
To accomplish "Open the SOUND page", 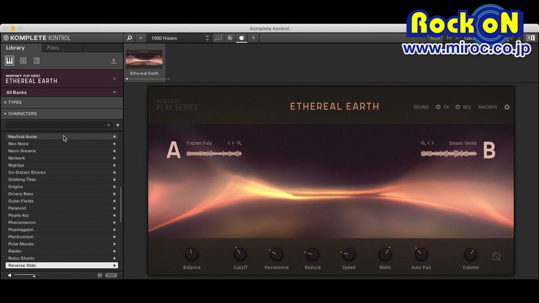I will (x=421, y=107).
